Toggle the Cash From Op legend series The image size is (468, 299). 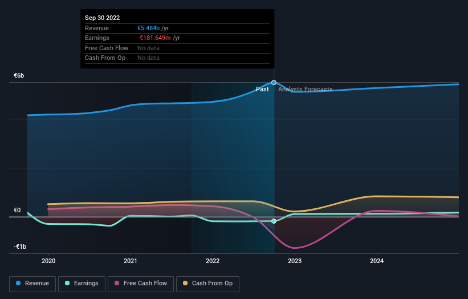[207, 284]
